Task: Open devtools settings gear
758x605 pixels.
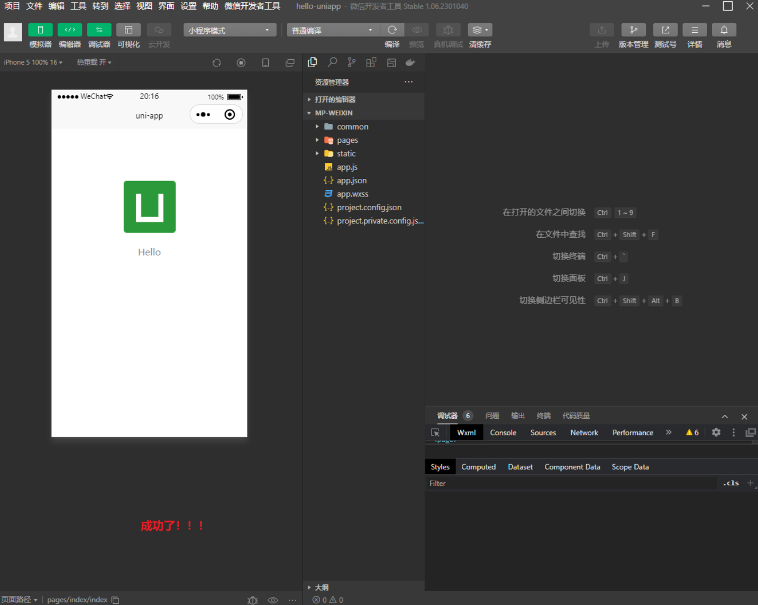Action: 716,432
